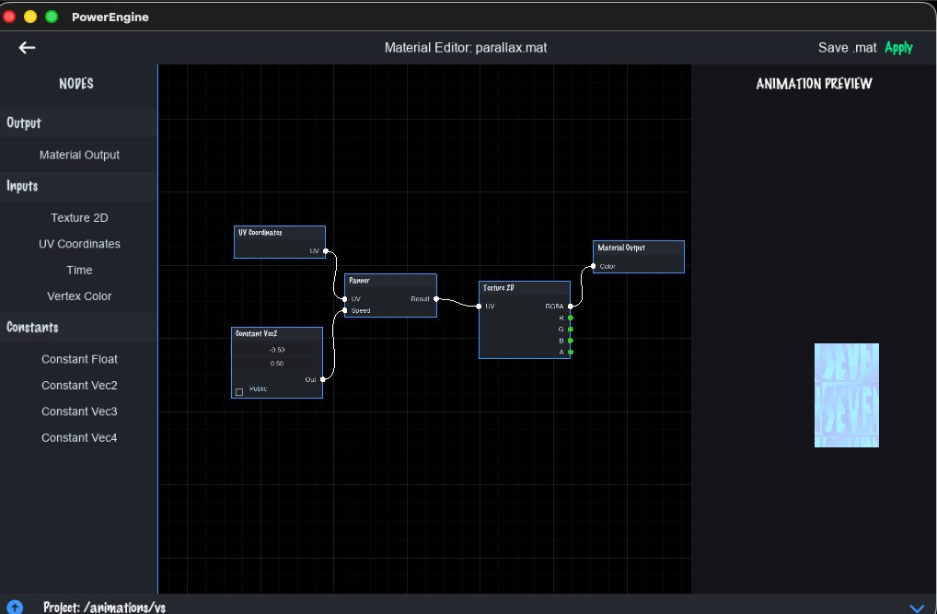This screenshot has height=614, width=937.
Task: Click the NODES panel heading
Action: tap(76, 84)
